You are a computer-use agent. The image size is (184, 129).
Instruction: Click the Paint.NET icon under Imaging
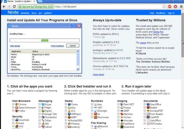point(122,104)
